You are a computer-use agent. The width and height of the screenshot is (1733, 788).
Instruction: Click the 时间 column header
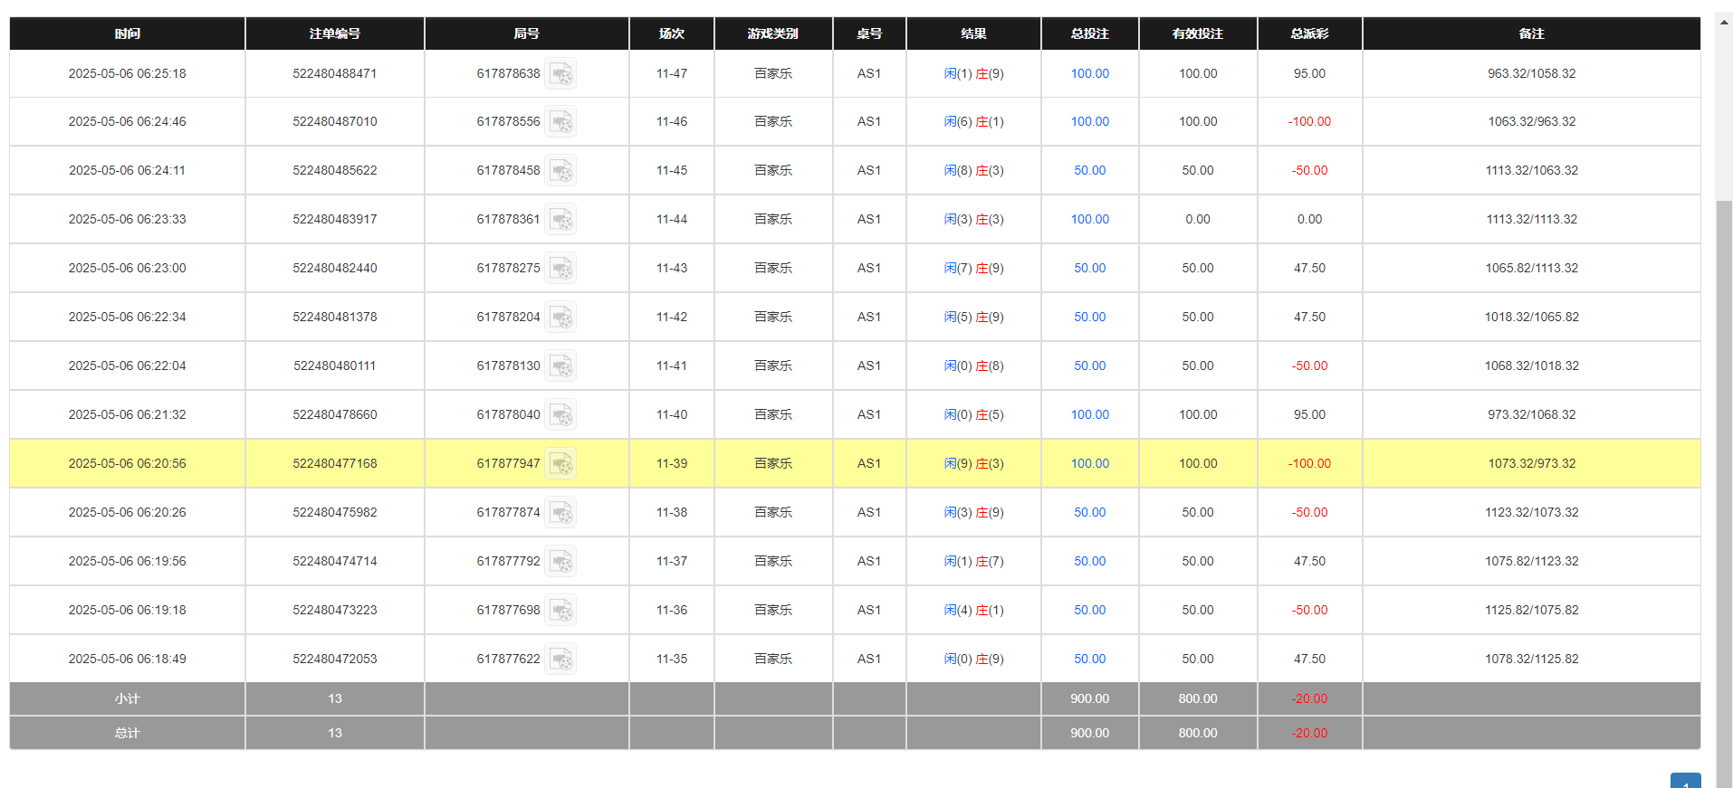(x=127, y=33)
